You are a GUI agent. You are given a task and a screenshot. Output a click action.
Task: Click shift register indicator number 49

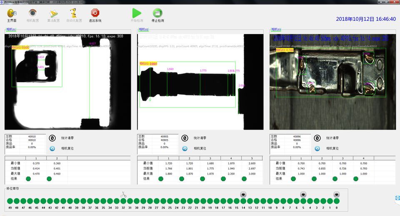(10, 202)
